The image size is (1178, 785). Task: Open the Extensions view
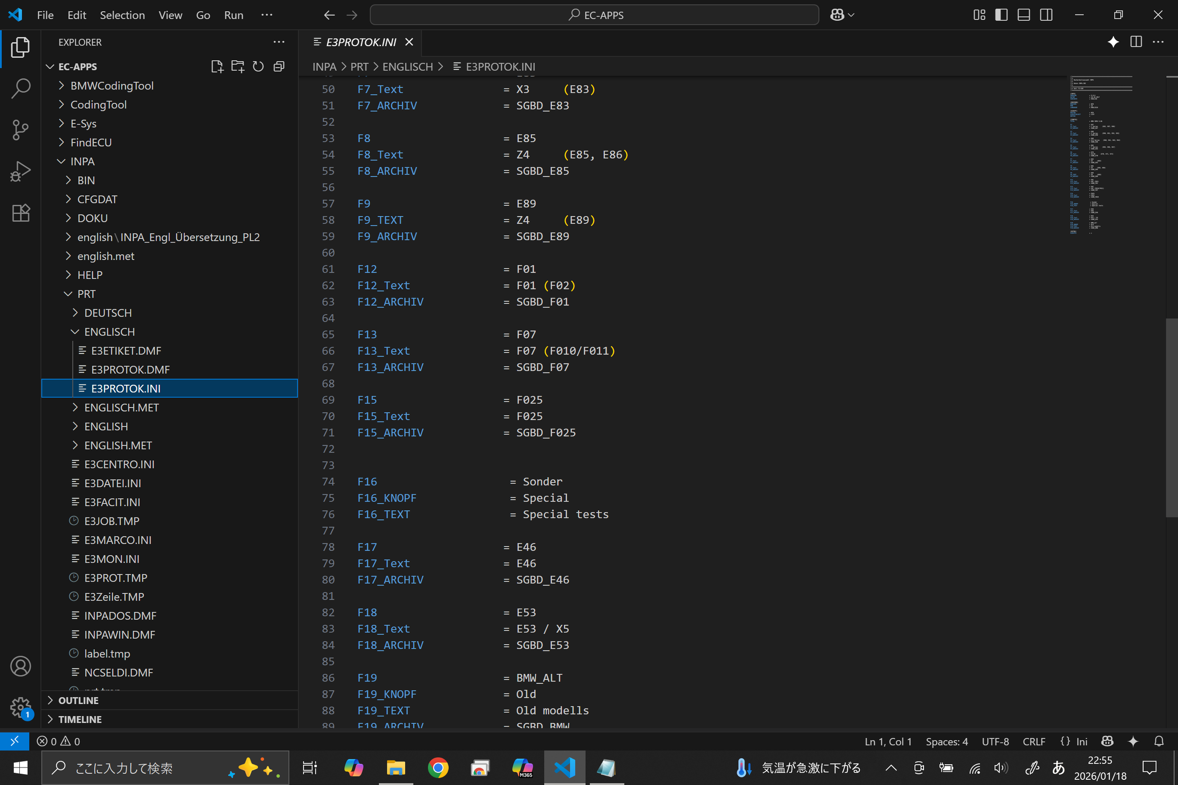[x=20, y=213]
